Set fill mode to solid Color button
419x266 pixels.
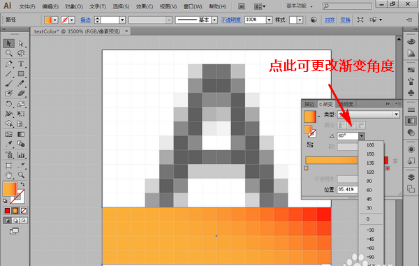pyautogui.click(x=7, y=211)
